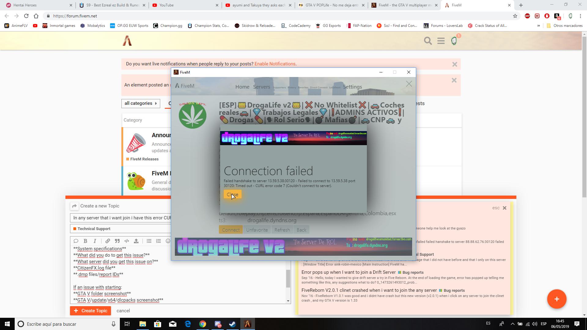This screenshot has width=587, height=330.
Task: Click the browser home icon
Action: 36,16
